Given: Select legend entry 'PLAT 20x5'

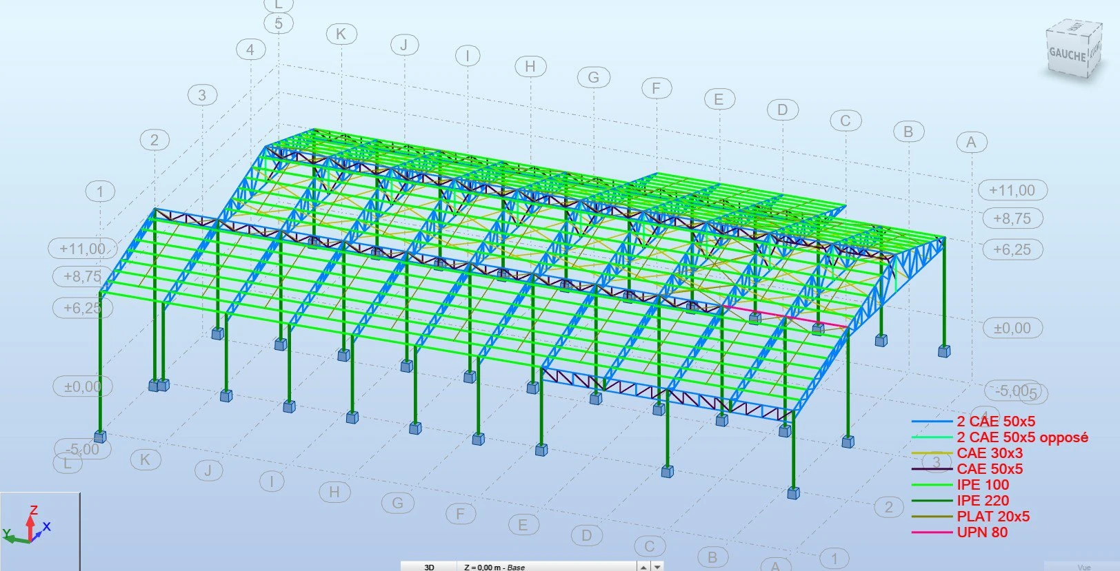Looking at the screenshot, I should pyautogui.click(x=993, y=517).
